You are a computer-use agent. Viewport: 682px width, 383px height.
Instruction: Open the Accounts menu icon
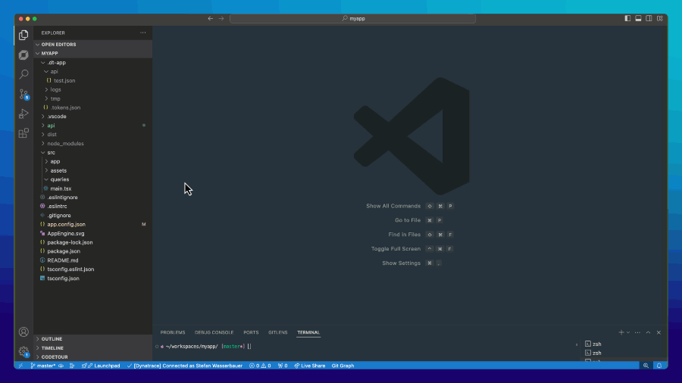pyautogui.click(x=23, y=332)
